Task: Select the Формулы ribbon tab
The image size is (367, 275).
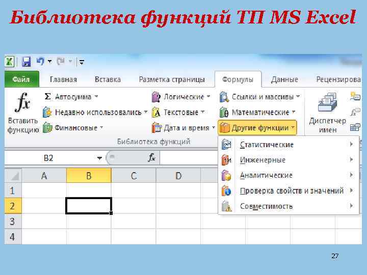Action: (x=238, y=79)
